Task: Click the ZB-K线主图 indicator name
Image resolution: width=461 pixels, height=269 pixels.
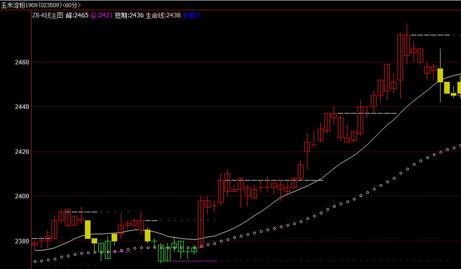Action: pyautogui.click(x=48, y=15)
